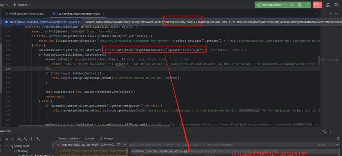Click the info icon on decompiled banner

7,22
